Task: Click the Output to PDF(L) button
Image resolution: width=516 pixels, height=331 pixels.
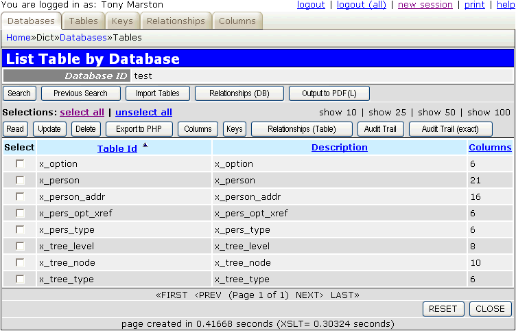Action: tap(329, 93)
